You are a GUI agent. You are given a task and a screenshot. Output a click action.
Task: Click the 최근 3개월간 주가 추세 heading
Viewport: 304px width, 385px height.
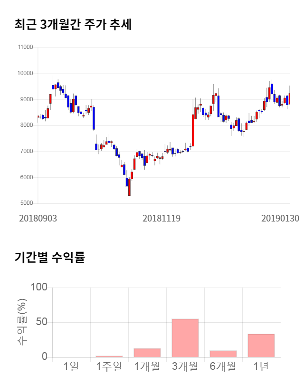[x=73, y=25]
